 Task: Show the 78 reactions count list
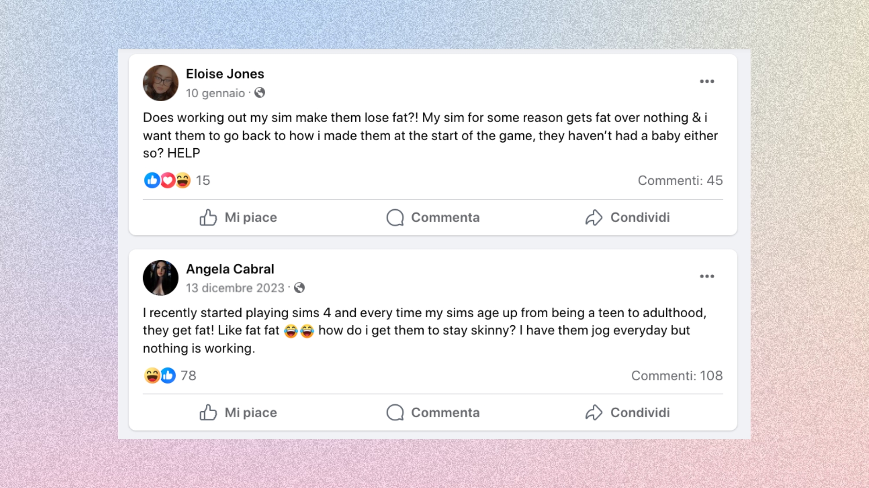click(188, 375)
